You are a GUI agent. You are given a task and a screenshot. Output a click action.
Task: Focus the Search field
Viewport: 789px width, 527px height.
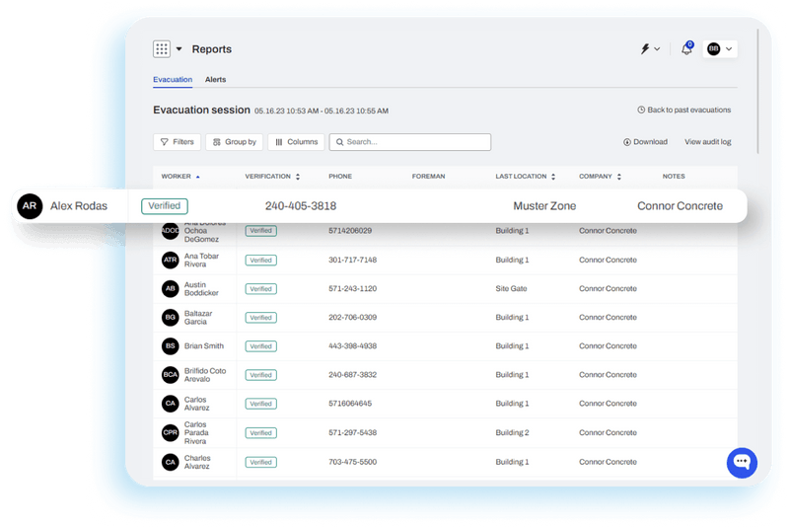point(410,142)
